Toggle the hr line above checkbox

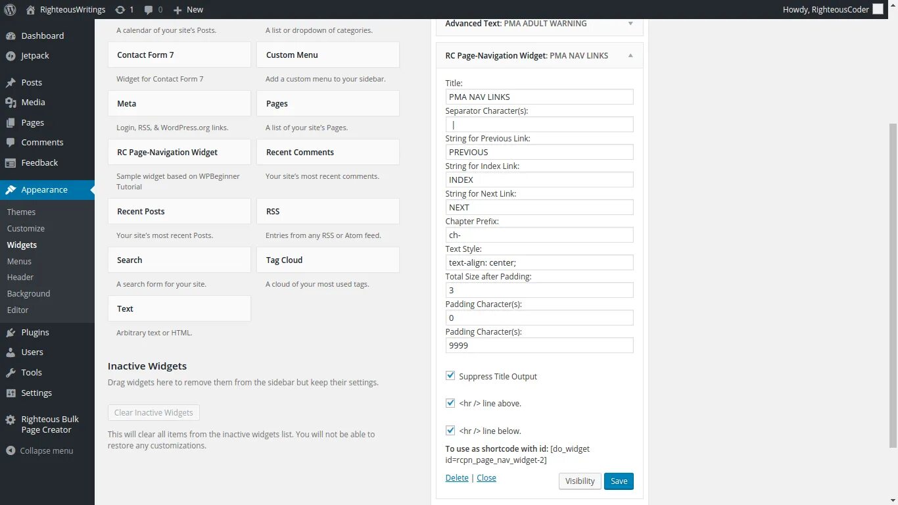click(450, 403)
